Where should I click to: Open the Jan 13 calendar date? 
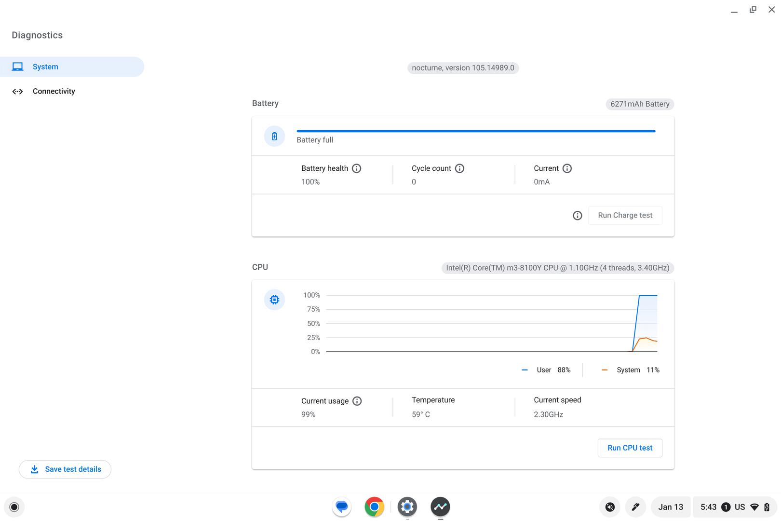click(x=670, y=507)
